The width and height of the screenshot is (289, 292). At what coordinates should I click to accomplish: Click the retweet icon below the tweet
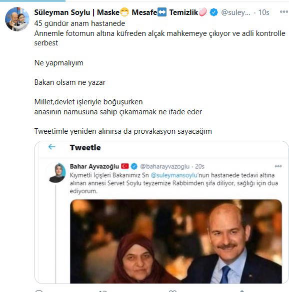[103, 291]
